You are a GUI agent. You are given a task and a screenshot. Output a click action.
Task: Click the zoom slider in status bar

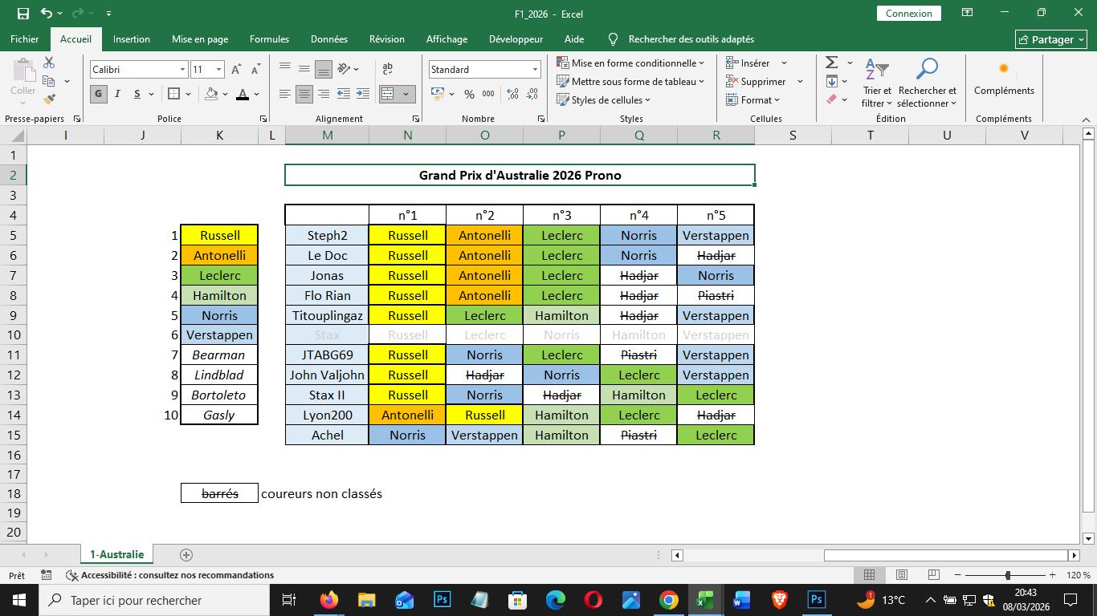(1008, 575)
